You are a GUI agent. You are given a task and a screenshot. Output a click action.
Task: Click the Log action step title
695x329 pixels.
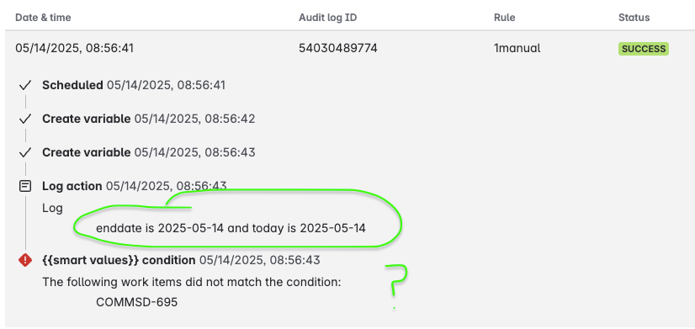(72, 186)
